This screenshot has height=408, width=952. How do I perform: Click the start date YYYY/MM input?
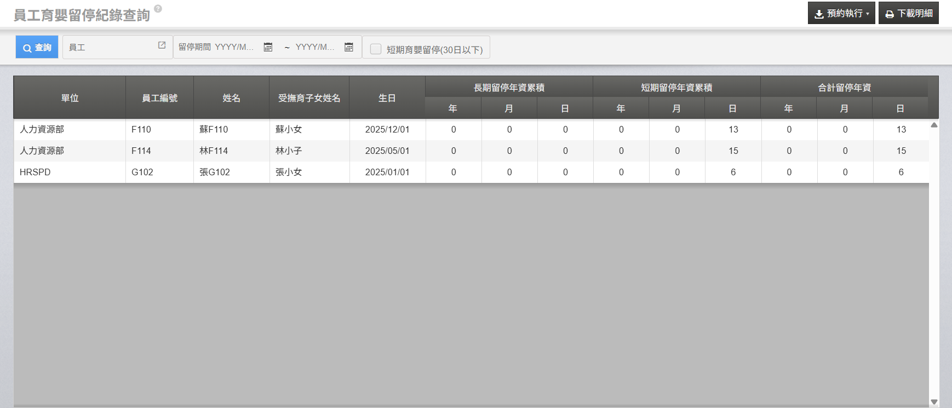(234, 47)
